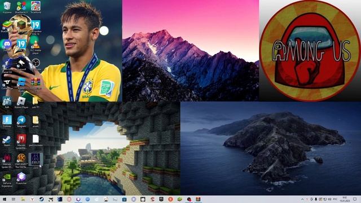361x203 pixels.
Task: Open the Overwolf shortcut
Action: [x=21, y=63]
